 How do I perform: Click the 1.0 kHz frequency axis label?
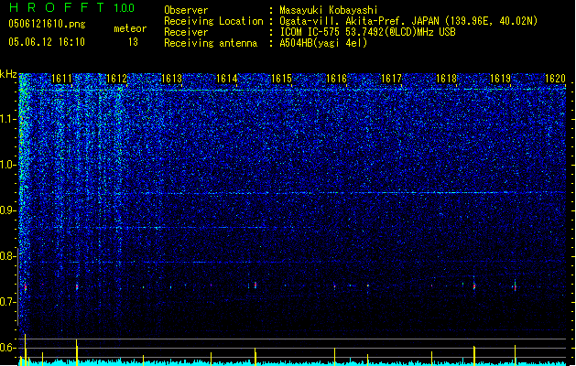[9, 166]
